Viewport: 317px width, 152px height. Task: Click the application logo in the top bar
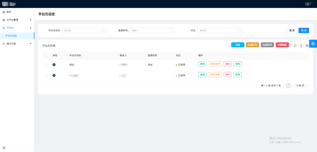[9, 4]
